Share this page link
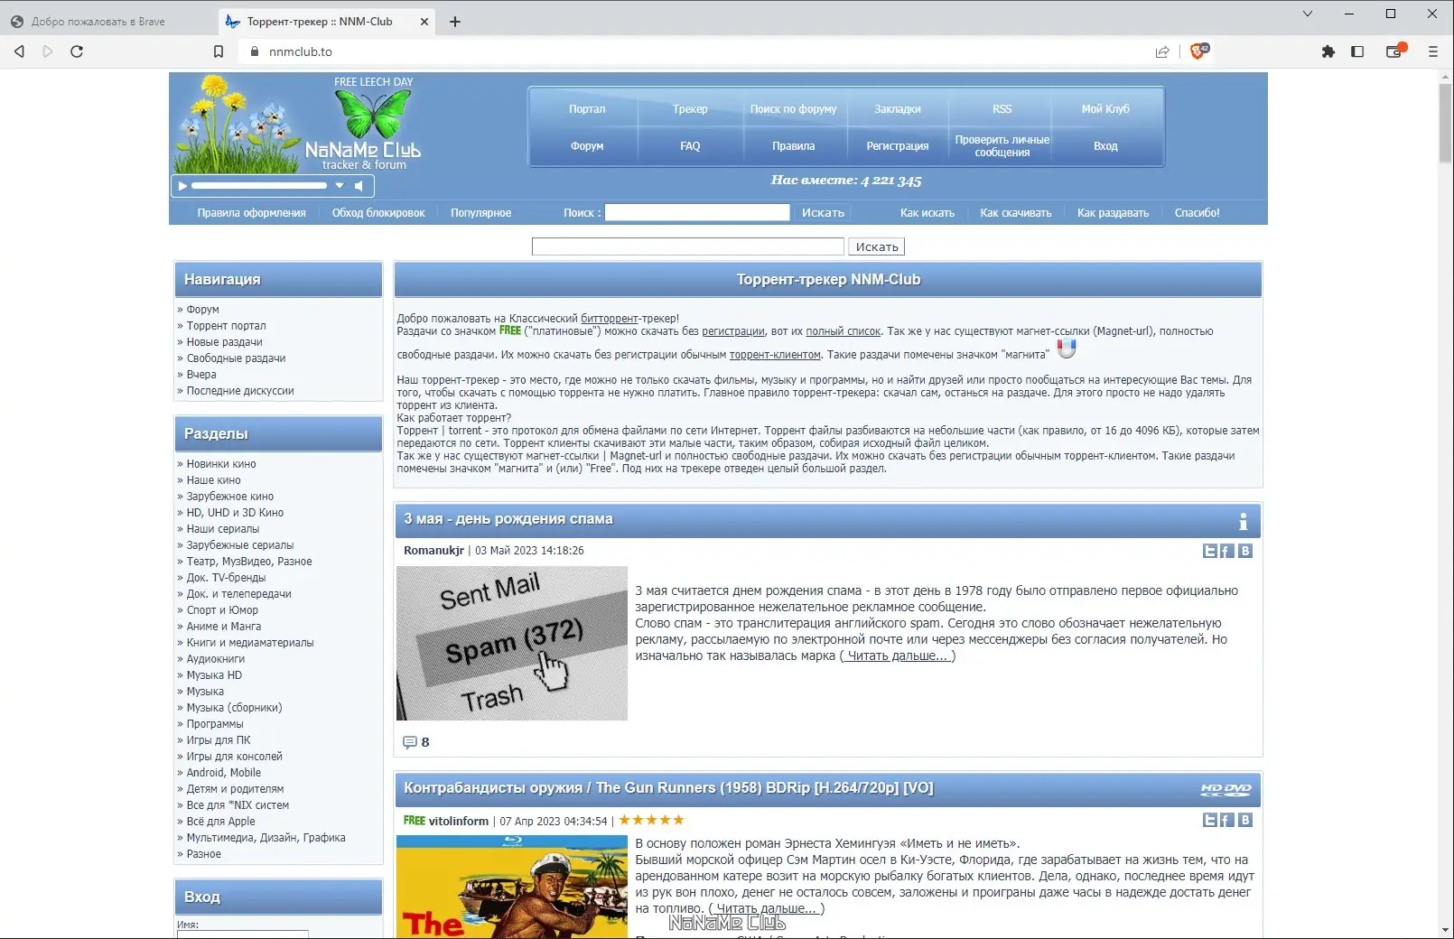The height and width of the screenshot is (939, 1454). click(x=1162, y=51)
